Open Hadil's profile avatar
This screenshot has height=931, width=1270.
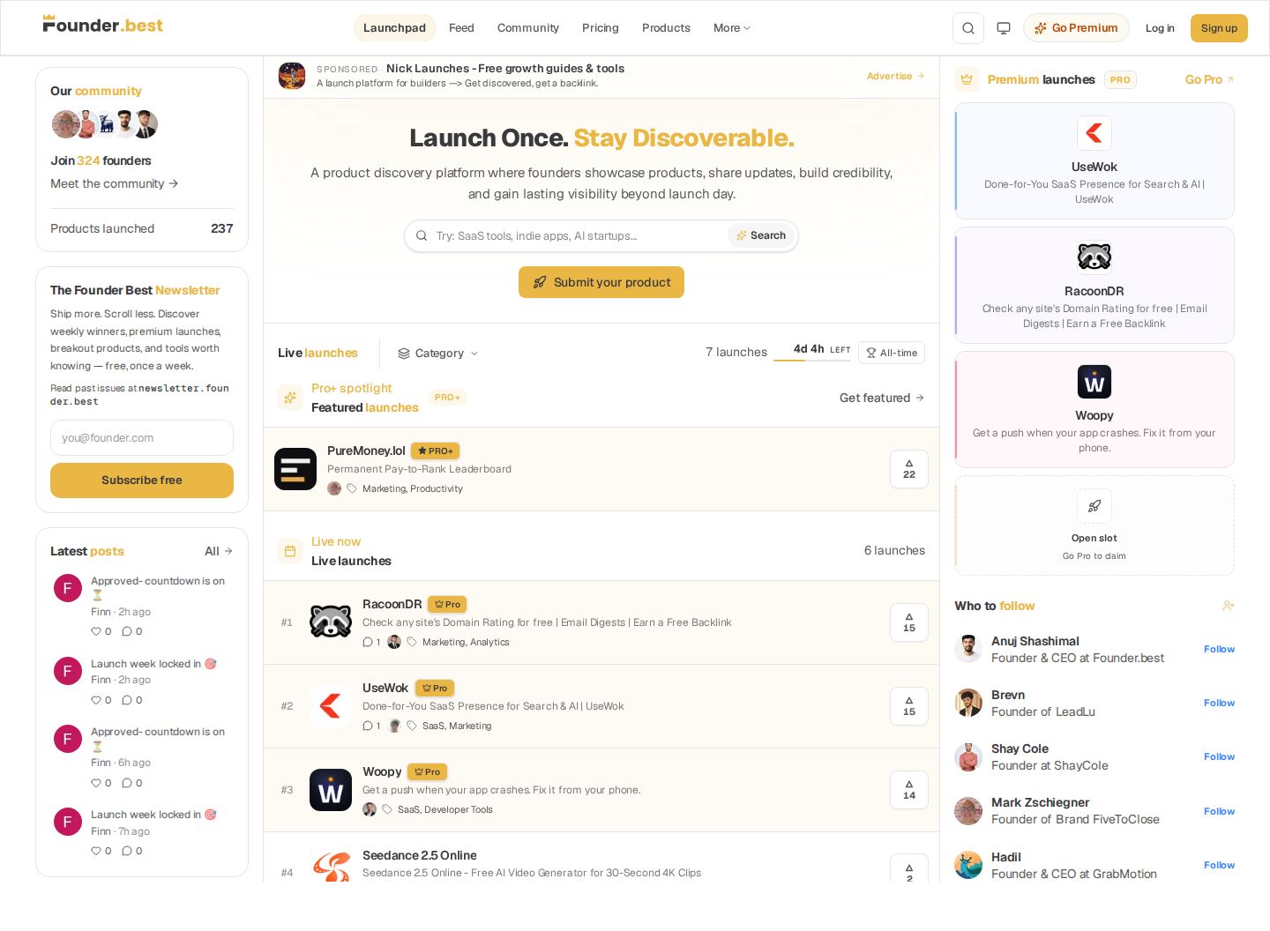point(968,865)
